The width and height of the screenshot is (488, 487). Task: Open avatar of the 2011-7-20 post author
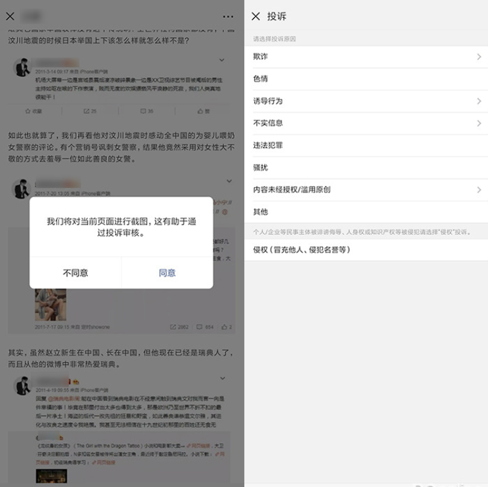(21, 189)
